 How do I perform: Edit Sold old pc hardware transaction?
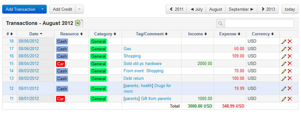point(284,64)
